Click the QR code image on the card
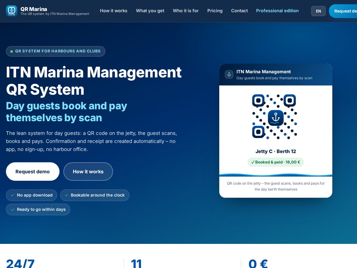The image size is (357, 268). pyautogui.click(x=275, y=117)
